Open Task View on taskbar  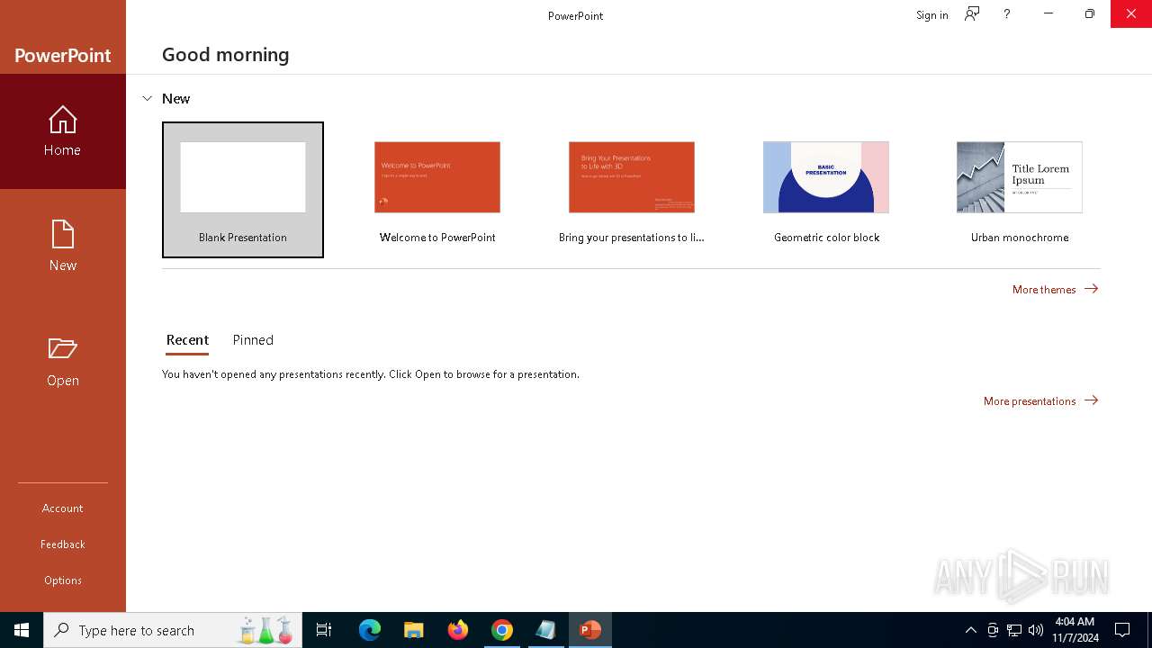324,630
